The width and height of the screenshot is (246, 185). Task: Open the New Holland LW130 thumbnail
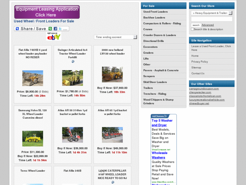point(112,74)
